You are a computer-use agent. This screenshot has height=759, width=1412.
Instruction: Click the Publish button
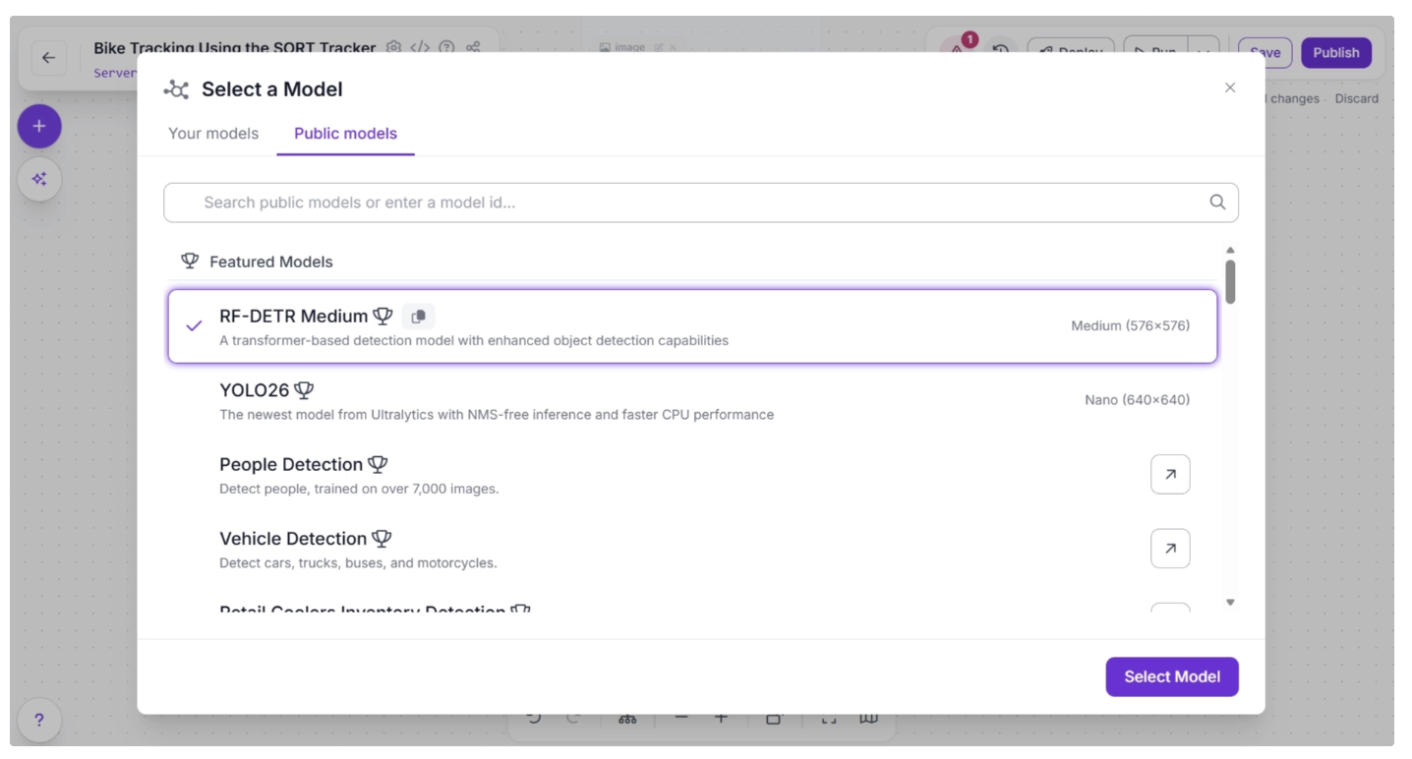pyautogui.click(x=1335, y=53)
